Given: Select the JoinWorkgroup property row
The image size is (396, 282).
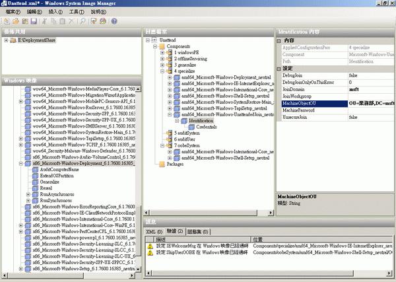Looking at the screenshot, I should (x=337, y=96).
